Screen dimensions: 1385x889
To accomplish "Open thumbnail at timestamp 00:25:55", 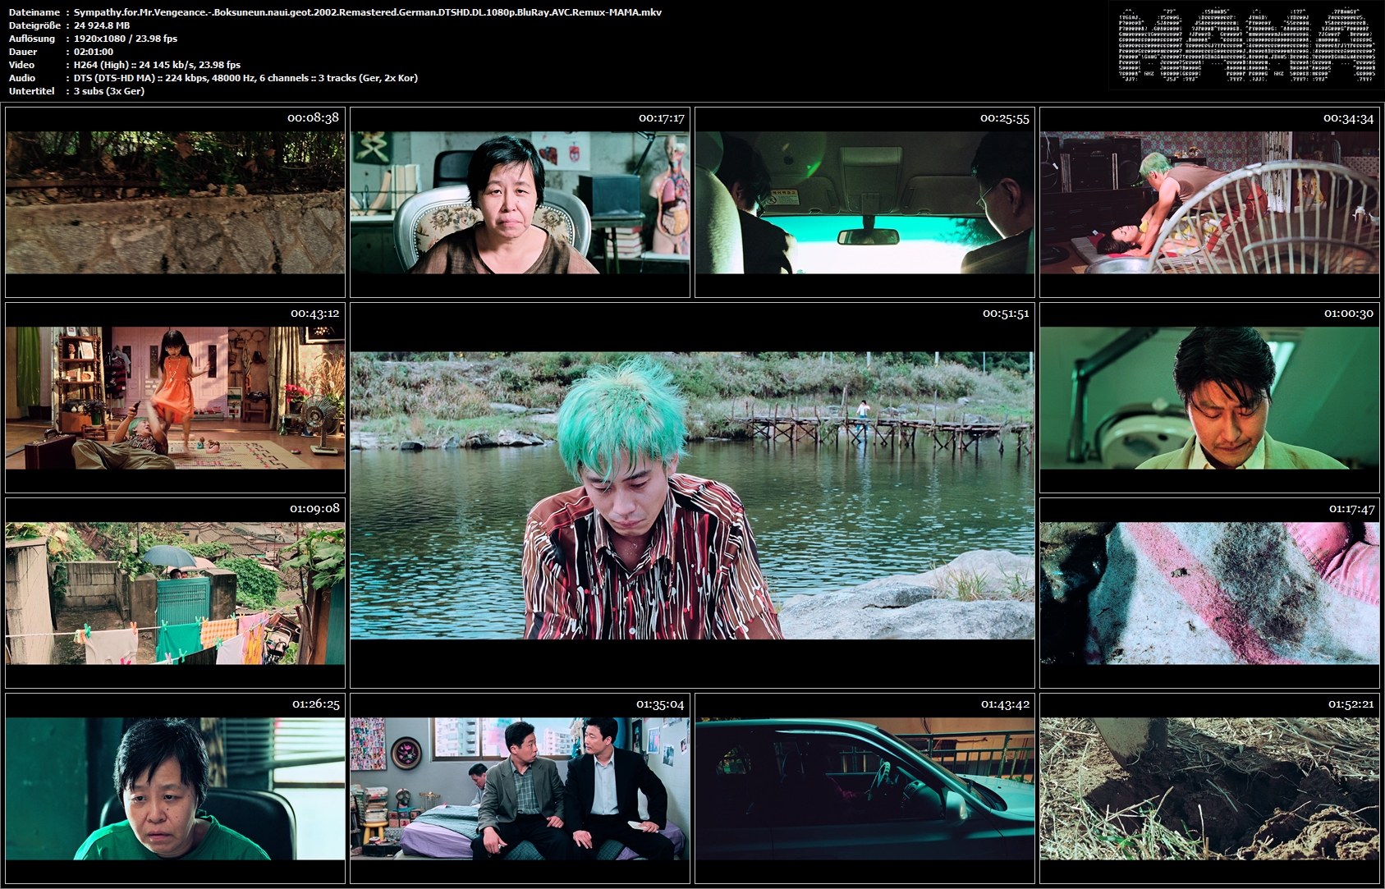I will [x=864, y=202].
